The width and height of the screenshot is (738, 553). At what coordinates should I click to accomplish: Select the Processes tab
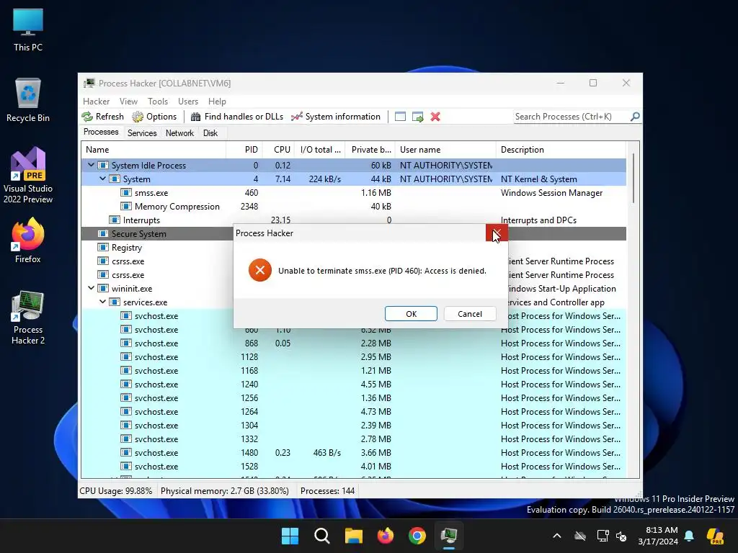coord(101,132)
